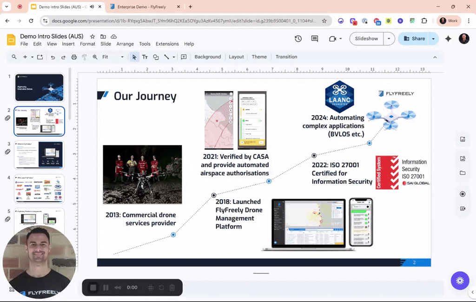Viewport: 476px width, 302px height.
Task: Click the Background button
Action: click(x=208, y=57)
